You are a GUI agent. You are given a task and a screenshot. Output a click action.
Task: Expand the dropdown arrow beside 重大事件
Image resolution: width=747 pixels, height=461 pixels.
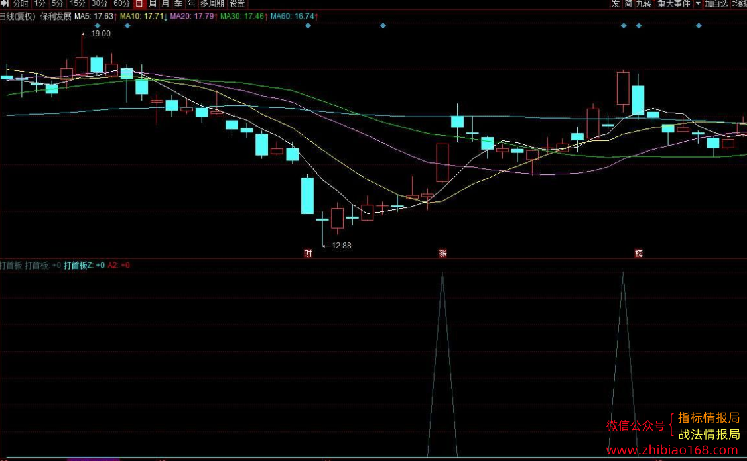click(x=698, y=4)
